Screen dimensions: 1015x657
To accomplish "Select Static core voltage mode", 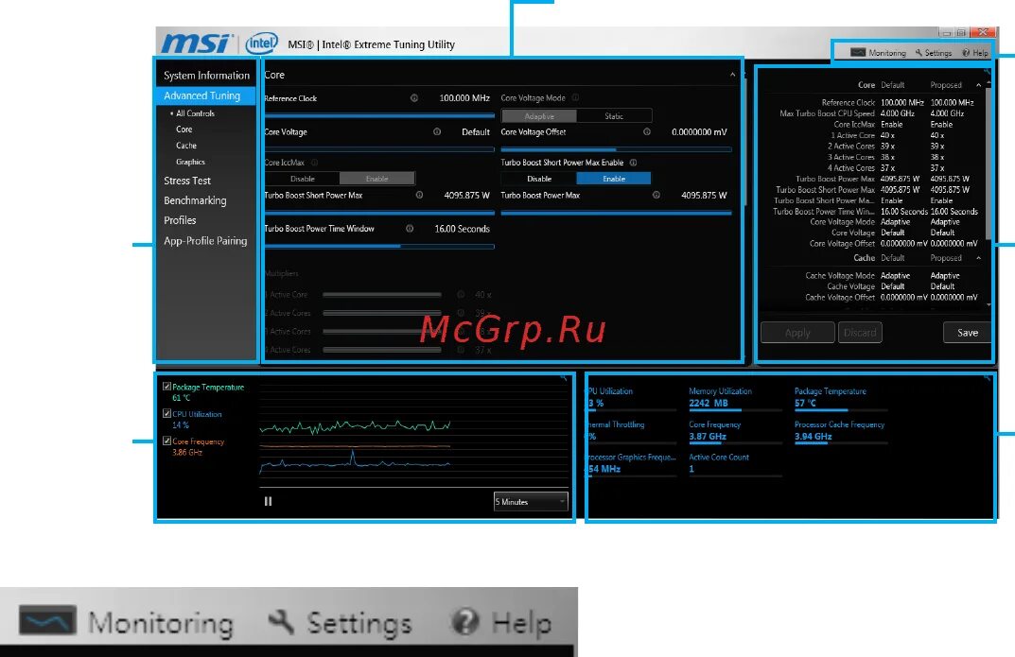I will 614,115.
